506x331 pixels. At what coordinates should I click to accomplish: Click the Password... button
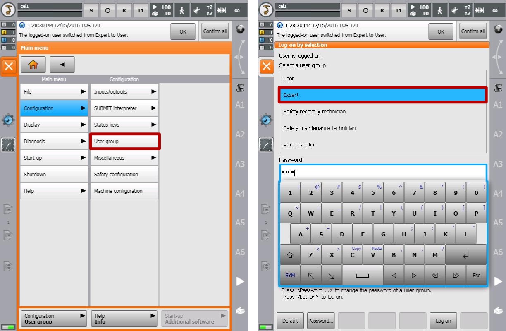(320, 321)
